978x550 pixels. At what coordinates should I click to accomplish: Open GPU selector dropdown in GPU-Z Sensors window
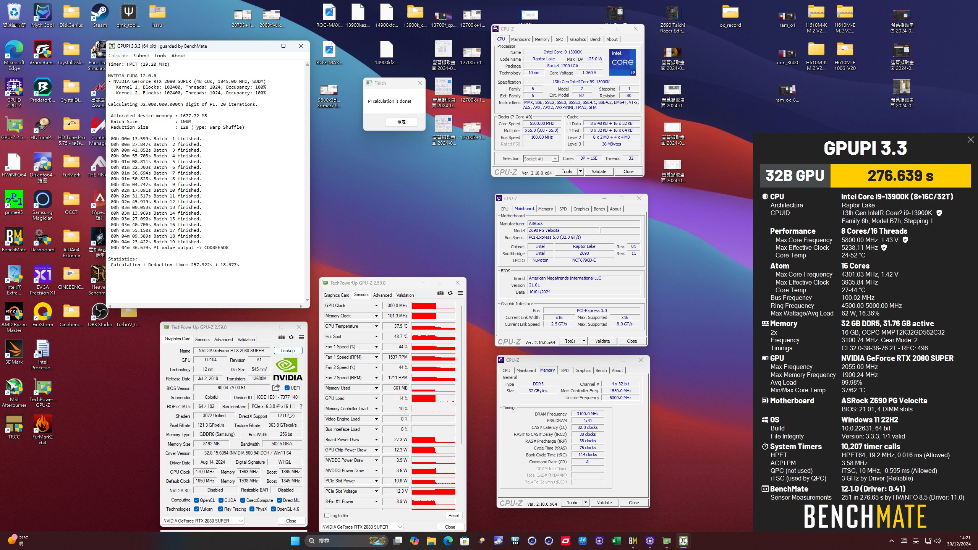362,527
